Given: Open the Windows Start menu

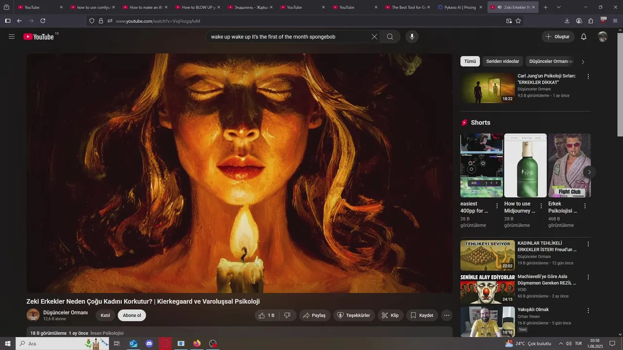Looking at the screenshot, I should (7, 343).
